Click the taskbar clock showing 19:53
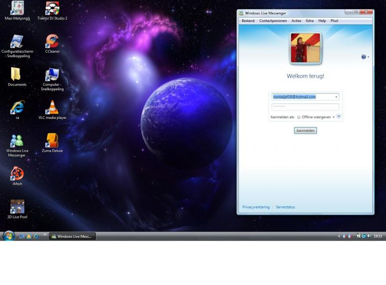This screenshot has width=386, height=285. coord(378,237)
